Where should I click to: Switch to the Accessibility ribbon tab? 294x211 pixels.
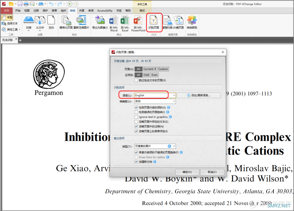[x=105, y=11]
